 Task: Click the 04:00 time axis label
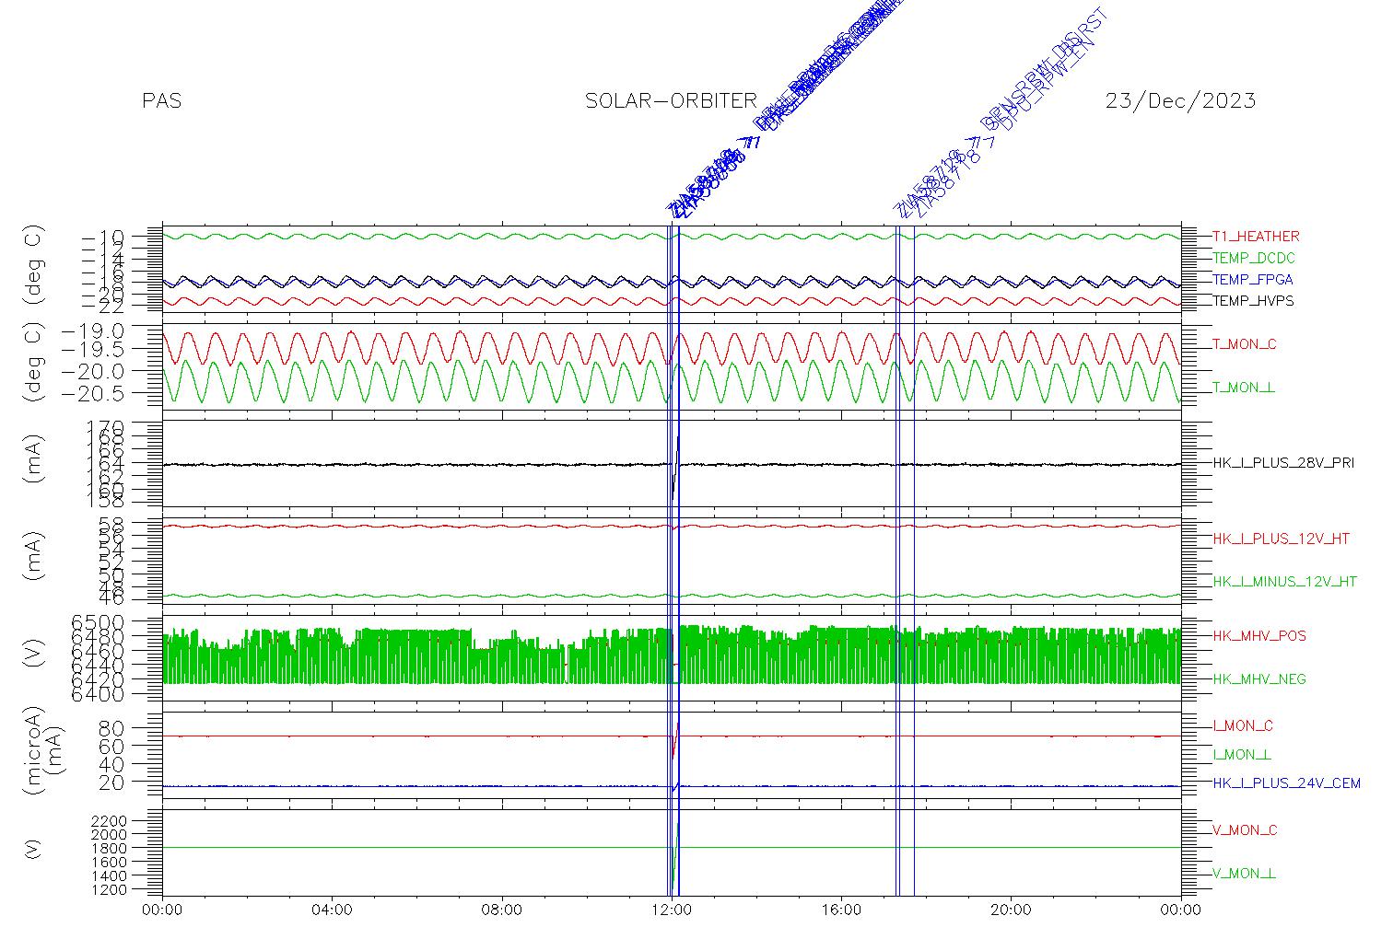tap(333, 910)
